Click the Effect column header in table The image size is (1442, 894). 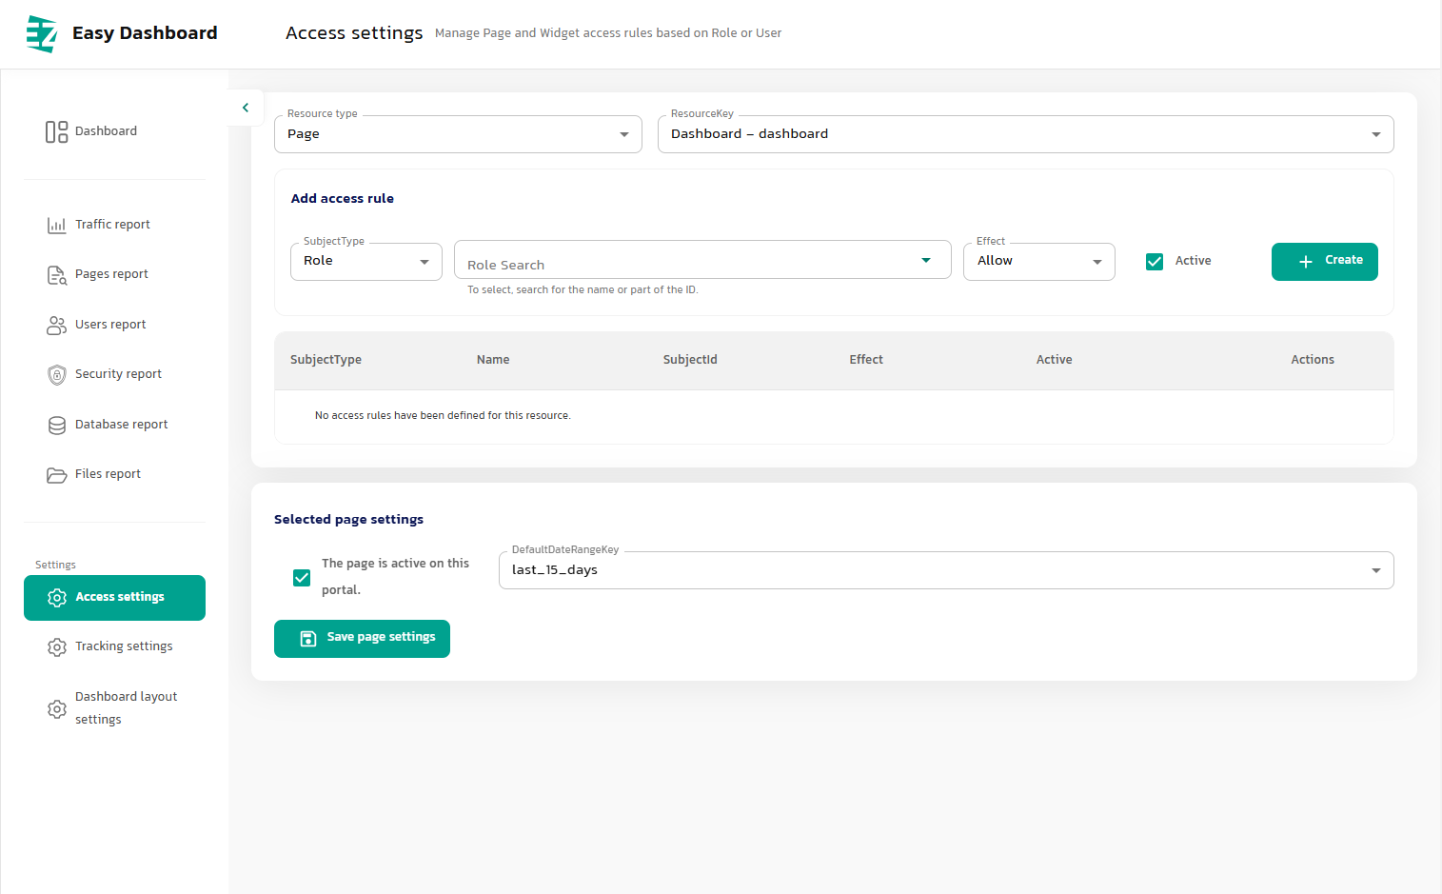coord(866,360)
